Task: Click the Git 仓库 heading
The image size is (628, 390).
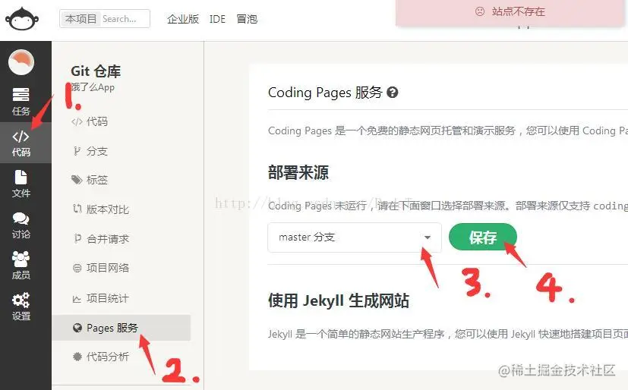Action: 96,71
